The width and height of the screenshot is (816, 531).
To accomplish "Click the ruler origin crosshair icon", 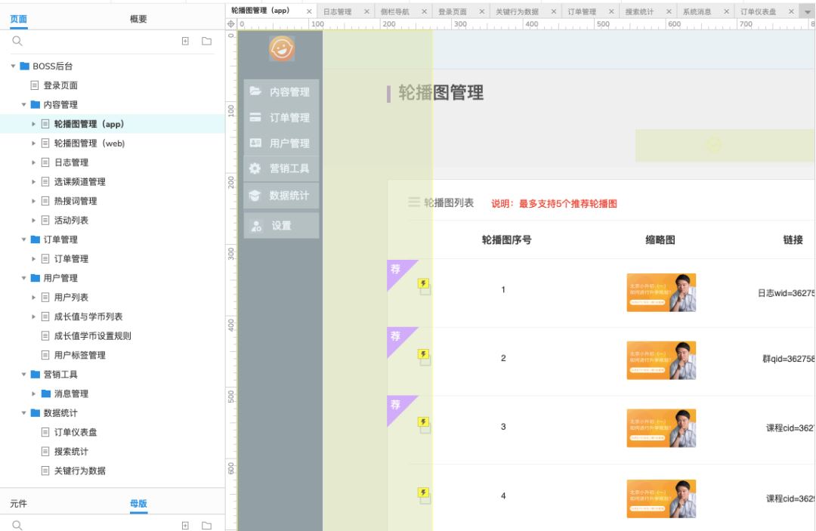I will 231,25.
